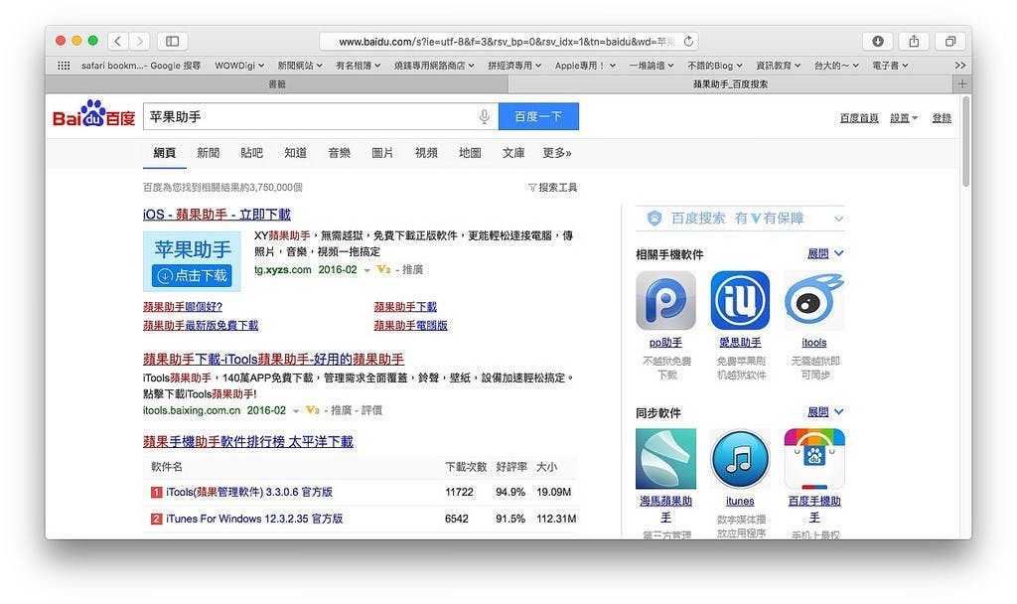Open the 蘋果助手哪個好? link
The width and height of the screenshot is (1017, 604).
point(183,306)
